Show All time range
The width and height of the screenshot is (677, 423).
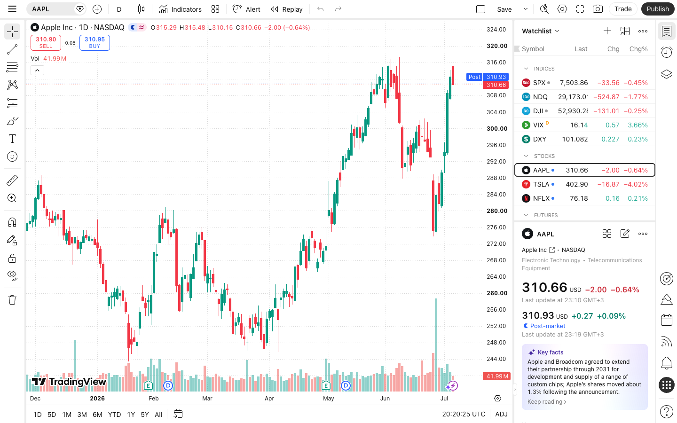coord(158,415)
